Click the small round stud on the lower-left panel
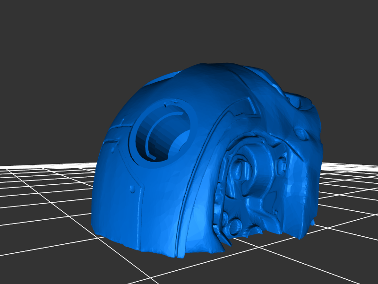 pos(133,189)
